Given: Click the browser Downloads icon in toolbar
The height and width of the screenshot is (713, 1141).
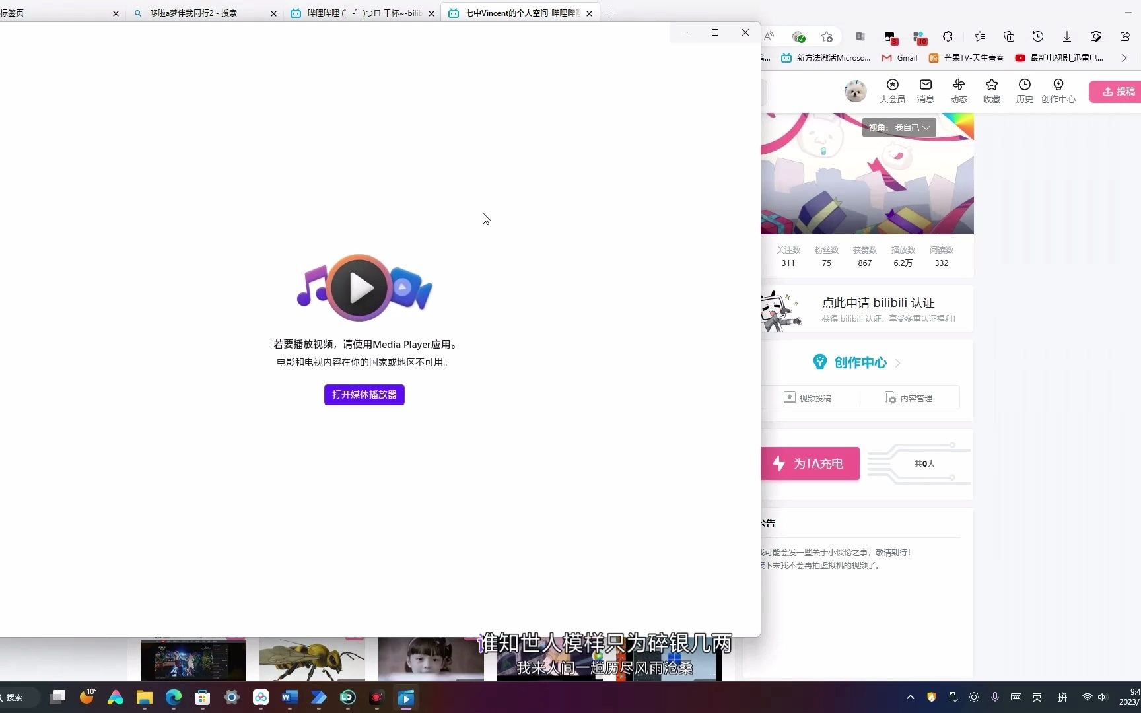Looking at the screenshot, I should (x=1066, y=36).
